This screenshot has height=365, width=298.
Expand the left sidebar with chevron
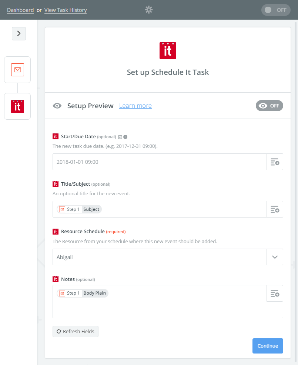point(19,33)
